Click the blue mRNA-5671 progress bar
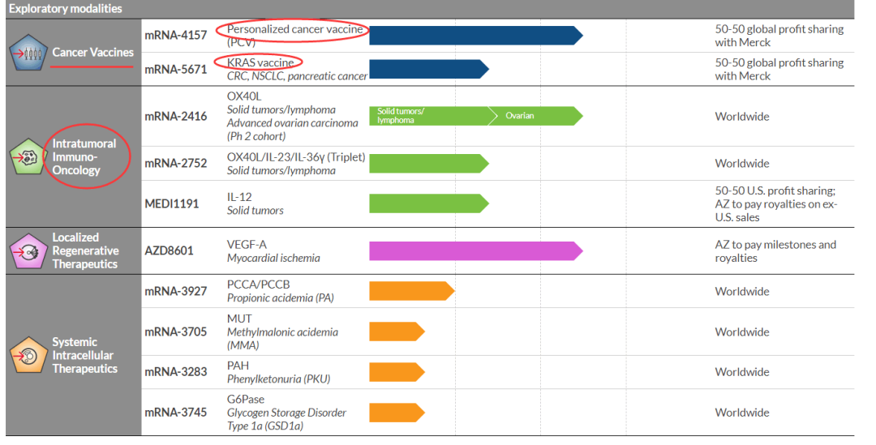 429,69
